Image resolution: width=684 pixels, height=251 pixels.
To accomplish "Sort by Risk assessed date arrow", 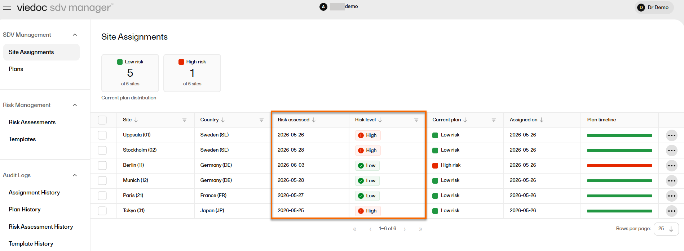I will (x=314, y=120).
